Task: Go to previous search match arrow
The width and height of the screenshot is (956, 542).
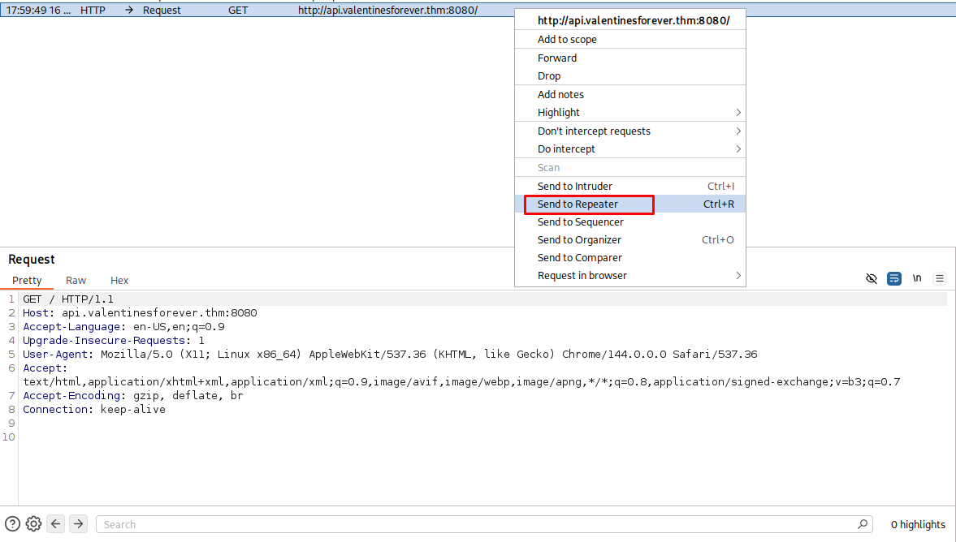Action: (x=56, y=524)
